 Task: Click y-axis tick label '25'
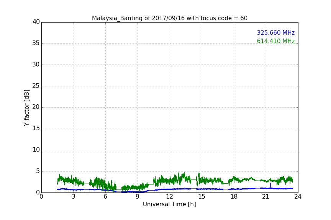(36, 86)
